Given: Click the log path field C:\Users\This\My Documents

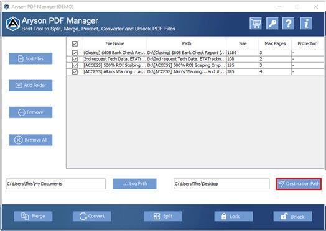Looking at the screenshot, I should coord(56,184).
